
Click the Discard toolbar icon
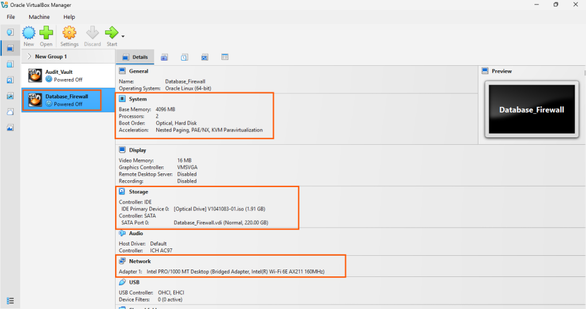coord(92,33)
